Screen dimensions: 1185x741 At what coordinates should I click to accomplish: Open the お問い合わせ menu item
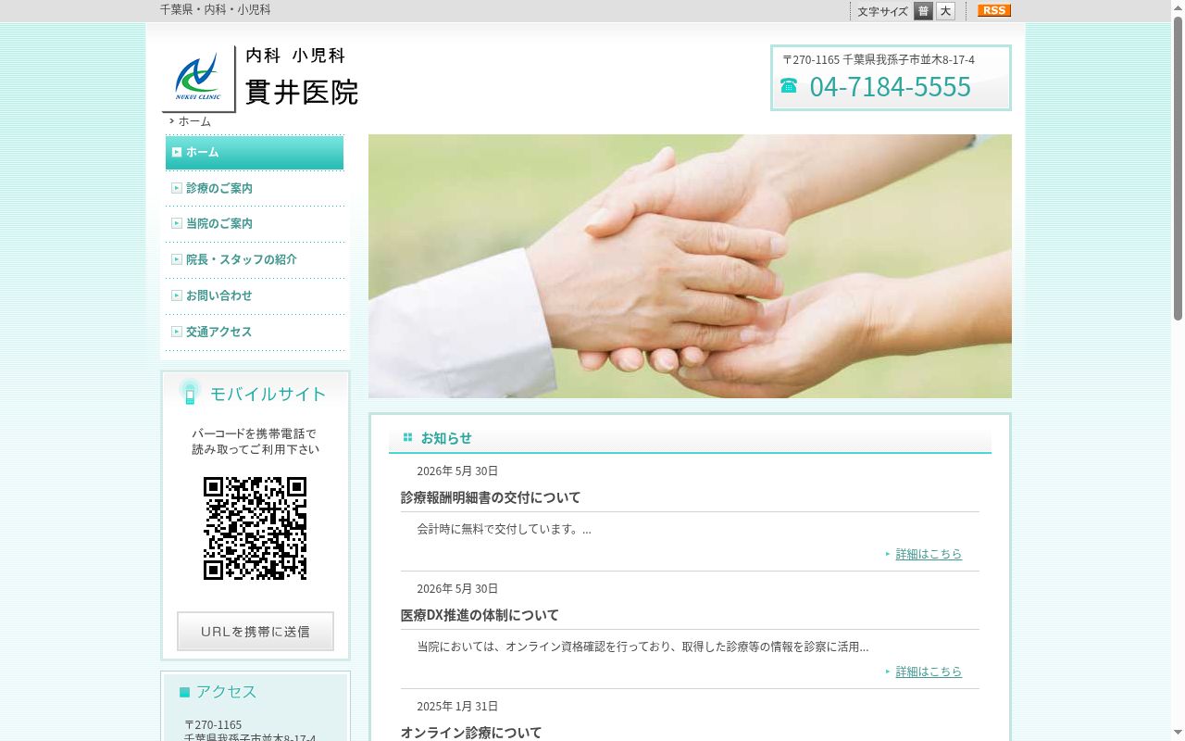click(255, 295)
